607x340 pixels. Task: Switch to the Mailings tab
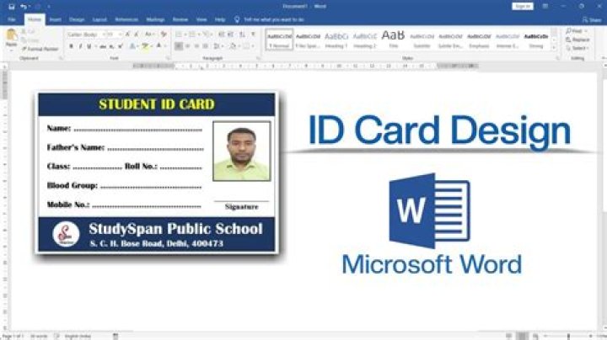click(x=155, y=19)
